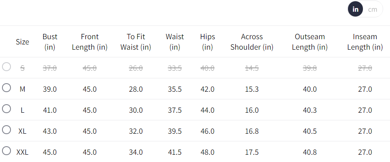Click outseam value 40.5 in XL row
The image size is (390, 162).
pos(310,131)
